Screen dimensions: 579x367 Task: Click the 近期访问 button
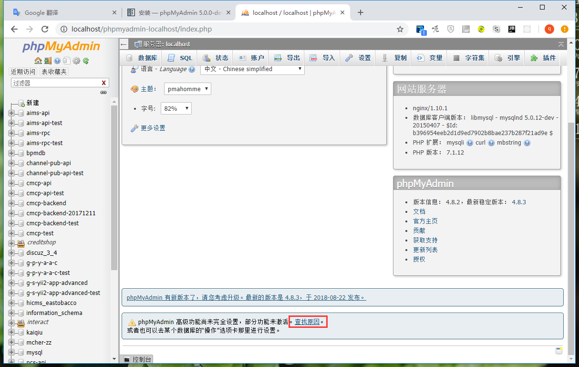pos(23,72)
